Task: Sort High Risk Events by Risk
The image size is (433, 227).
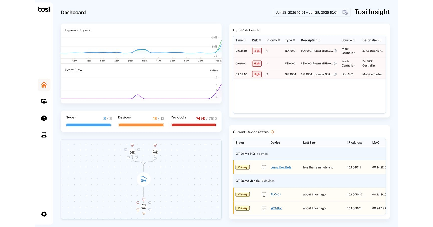Action: click(x=256, y=40)
